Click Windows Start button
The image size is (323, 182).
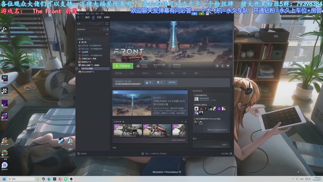click(x=4, y=179)
